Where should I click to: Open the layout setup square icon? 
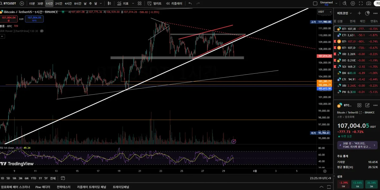click(315, 3)
